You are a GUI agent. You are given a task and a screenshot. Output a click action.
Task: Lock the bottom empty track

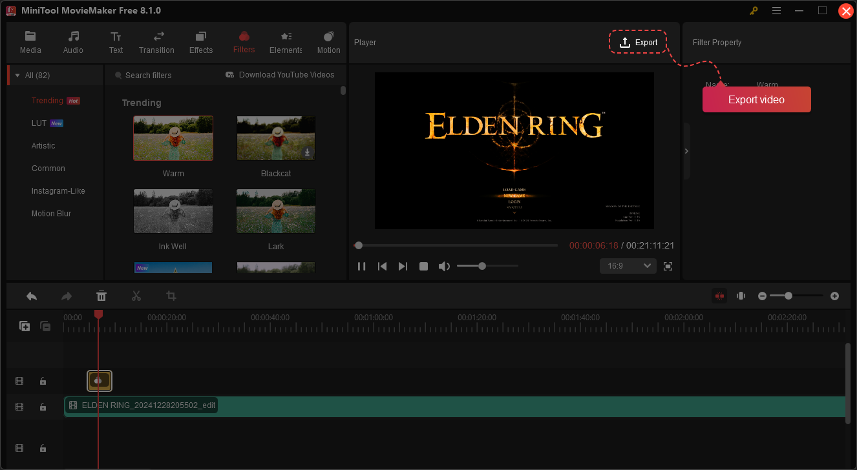tap(43, 448)
